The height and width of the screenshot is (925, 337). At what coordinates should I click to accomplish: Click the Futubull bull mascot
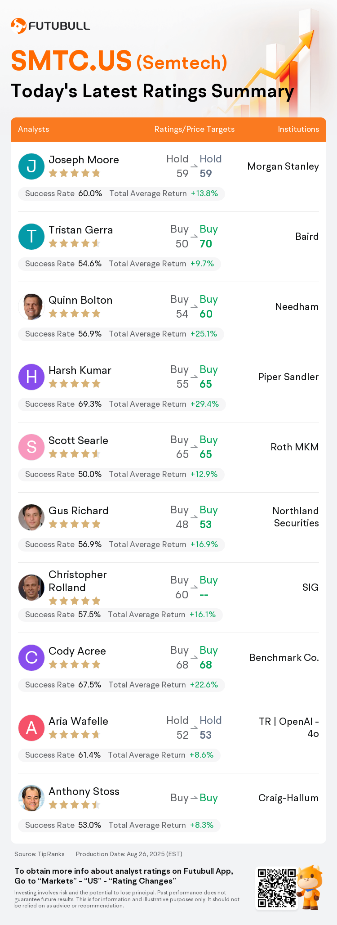pos(310,887)
